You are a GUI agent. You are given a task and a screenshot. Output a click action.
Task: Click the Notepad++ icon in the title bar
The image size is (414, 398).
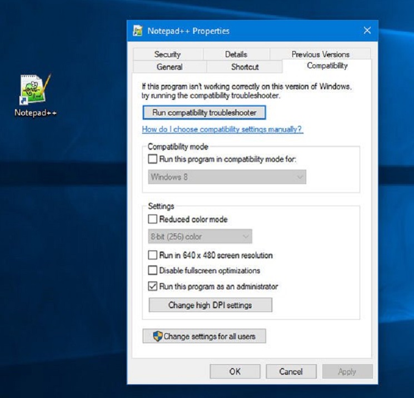tap(138, 31)
